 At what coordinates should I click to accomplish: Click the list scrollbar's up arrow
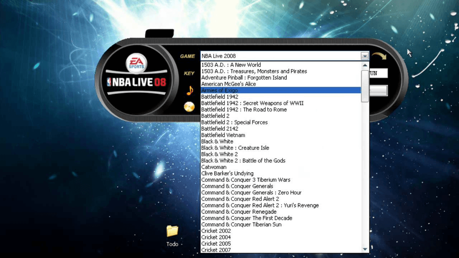pyautogui.click(x=365, y=65)
